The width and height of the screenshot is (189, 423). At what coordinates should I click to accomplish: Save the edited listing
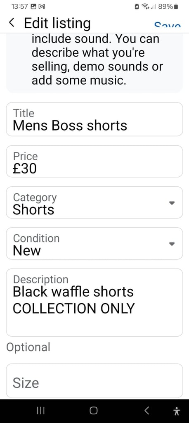tap(167, 25)
